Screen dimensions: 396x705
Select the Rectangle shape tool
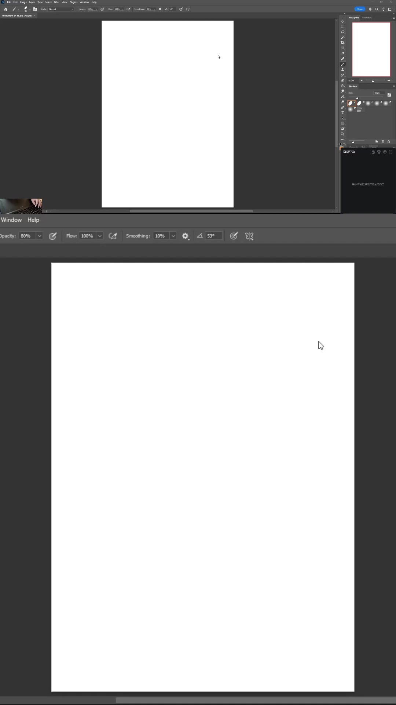coord(342,123)
